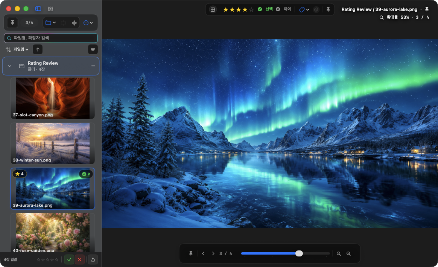This screenshot has height=267, width=438.
Task: Pin the bottom navigation bar
Action: (x=191, y=253)
